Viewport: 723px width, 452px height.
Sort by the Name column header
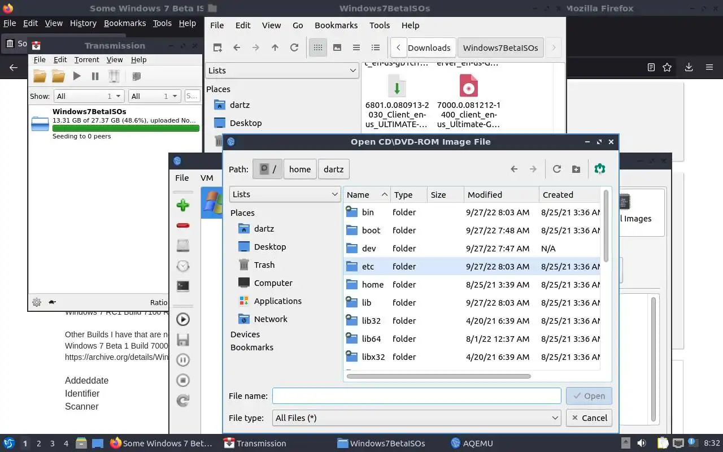(367, 194)
